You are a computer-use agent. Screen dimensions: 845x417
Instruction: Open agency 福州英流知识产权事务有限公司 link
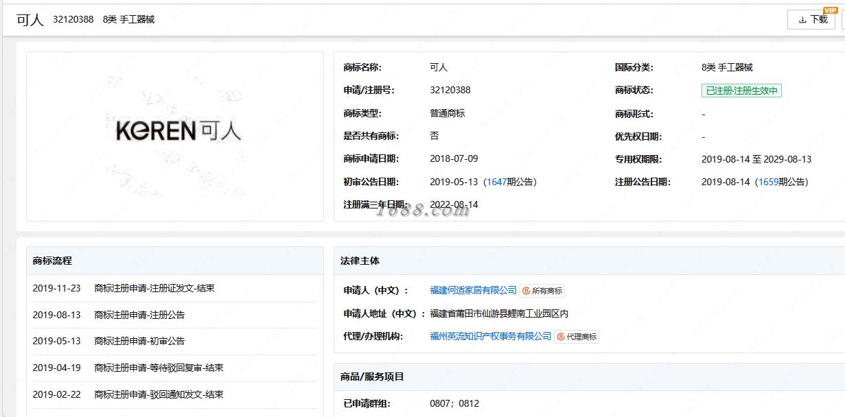pyautogui.click(x=490, y=336)
